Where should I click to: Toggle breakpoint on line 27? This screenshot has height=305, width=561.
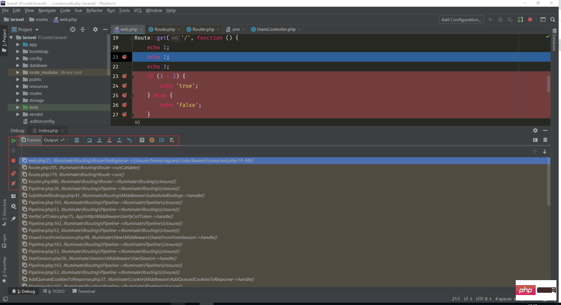pyautogui.click(x=124, y=114)
